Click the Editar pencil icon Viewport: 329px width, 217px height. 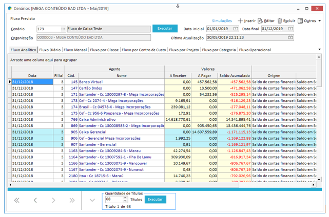click(260, 20)
